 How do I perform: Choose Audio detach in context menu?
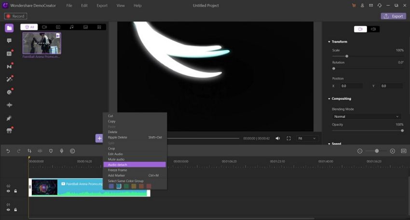click(x=135, y=165)
